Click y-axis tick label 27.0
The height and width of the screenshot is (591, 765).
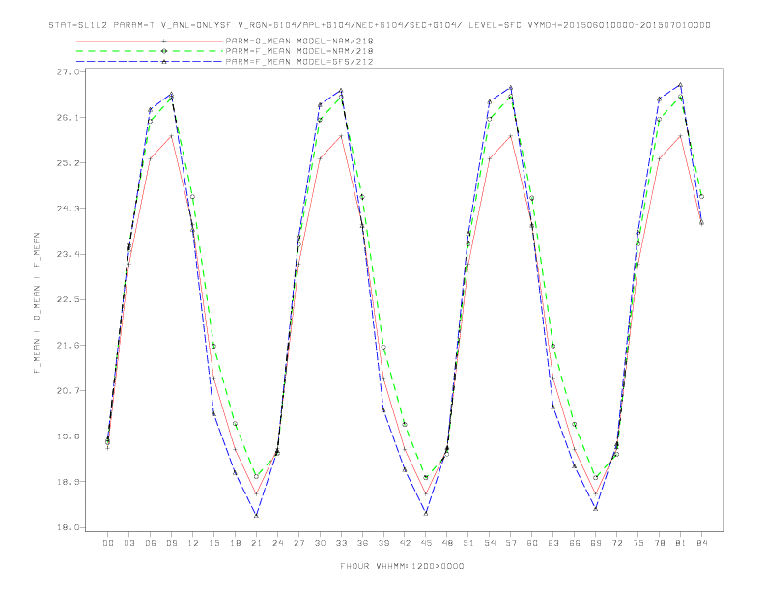pyautogui.click(x=68, y=71)
